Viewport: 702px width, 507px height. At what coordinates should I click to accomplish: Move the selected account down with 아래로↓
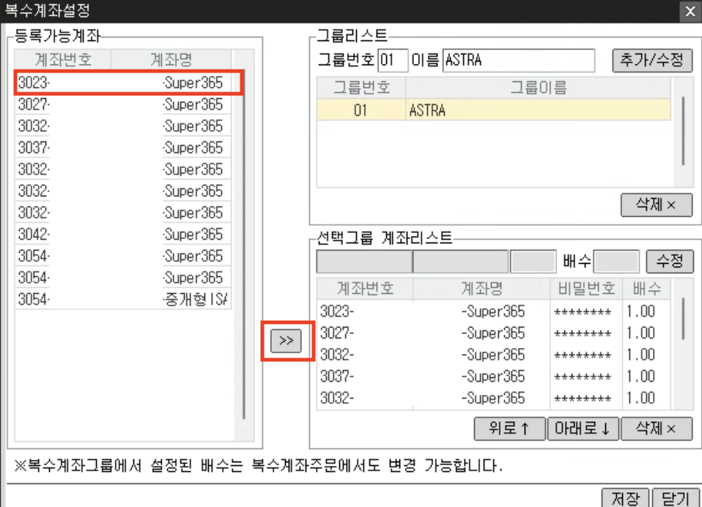click(583, 429)
